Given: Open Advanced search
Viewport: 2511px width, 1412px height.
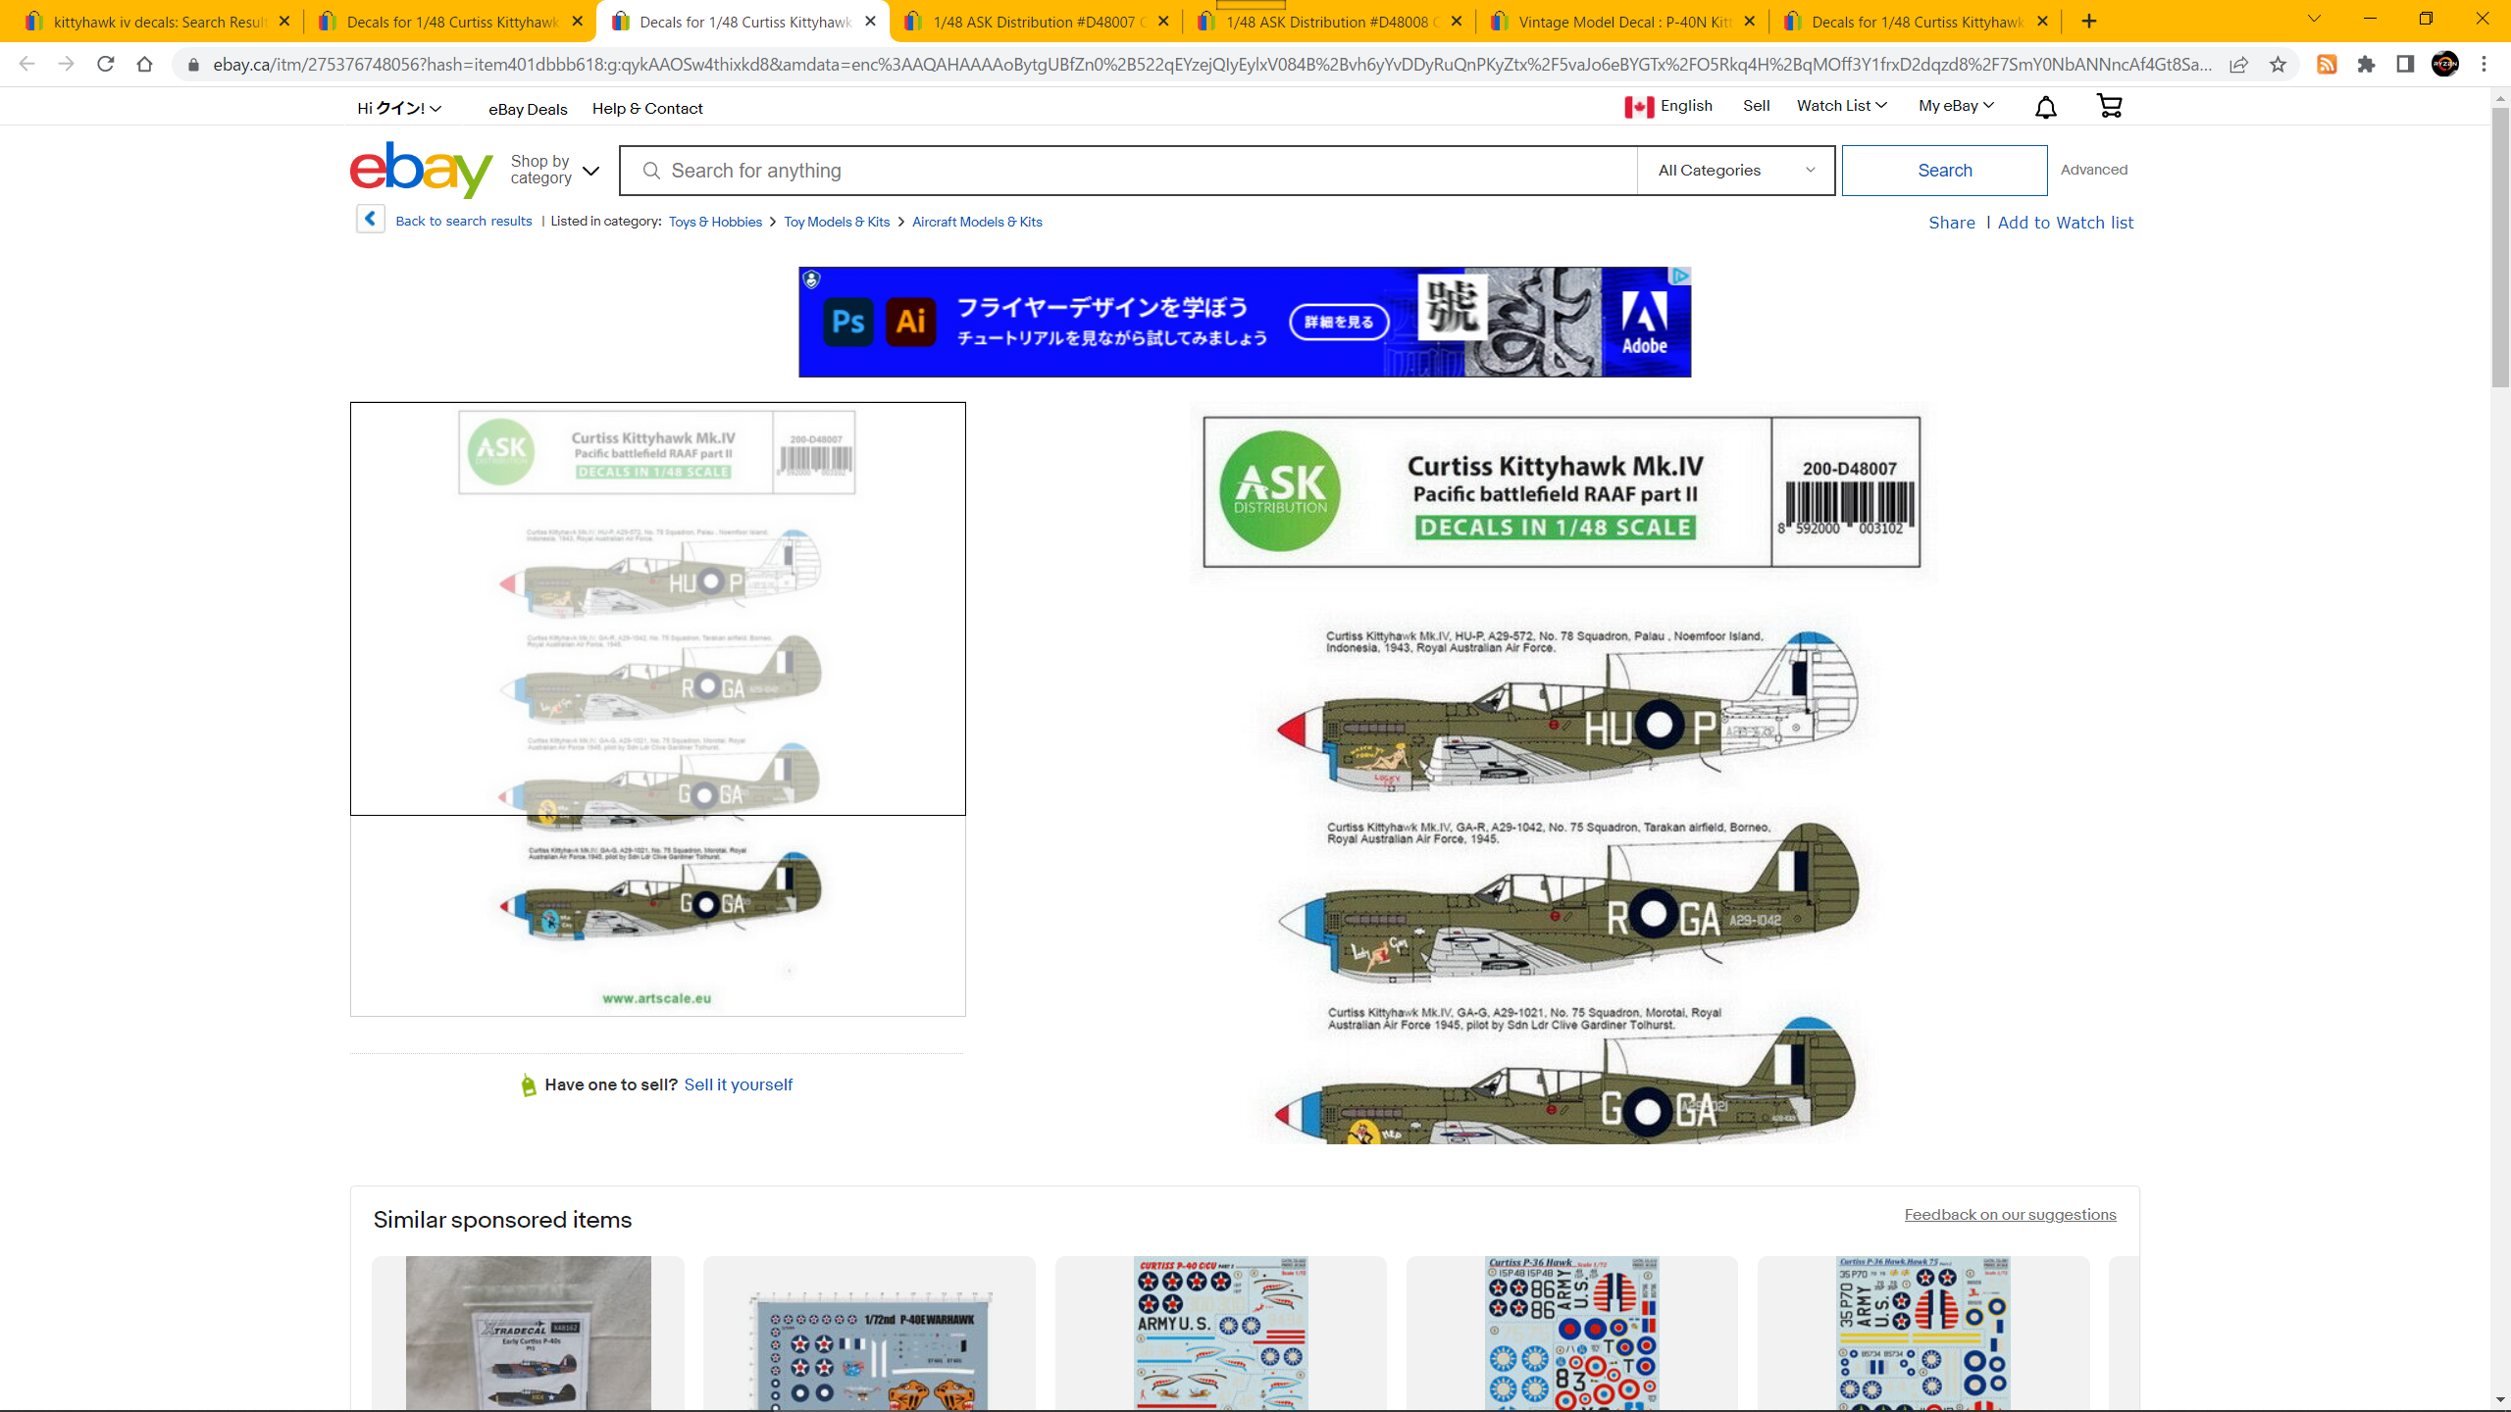Looking at the screenshot, I should click(2093, 170).
